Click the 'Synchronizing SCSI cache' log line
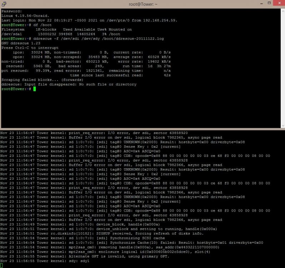The height and width of the screenshot is (268, 285). pyautogui.click(x=82, y=238)
